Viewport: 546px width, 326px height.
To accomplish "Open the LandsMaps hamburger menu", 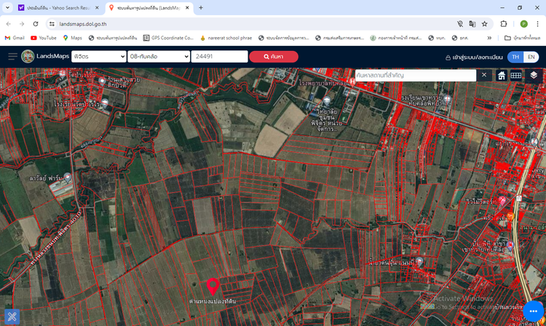I will pos(12,57).
